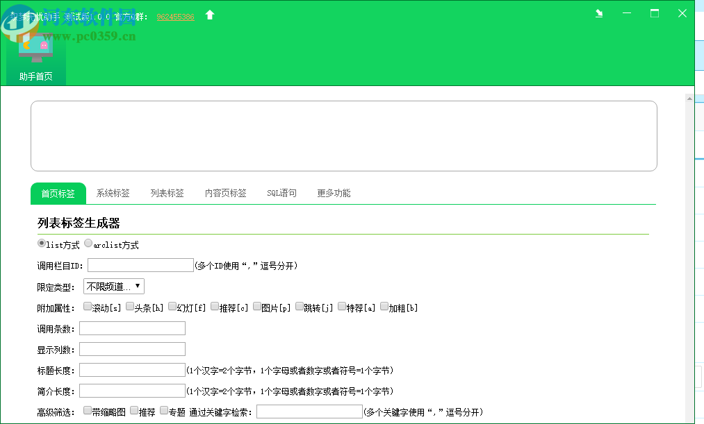Check the 幻灯[f] attribute option

coord(172,305)
